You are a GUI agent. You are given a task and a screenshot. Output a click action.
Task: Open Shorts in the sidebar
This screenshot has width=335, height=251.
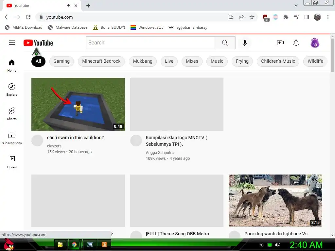pyautogui.click(x=12, y=114)
